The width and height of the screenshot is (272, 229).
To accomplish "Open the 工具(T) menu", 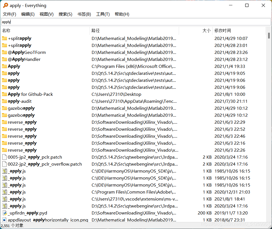I will [x=103, y=14].
